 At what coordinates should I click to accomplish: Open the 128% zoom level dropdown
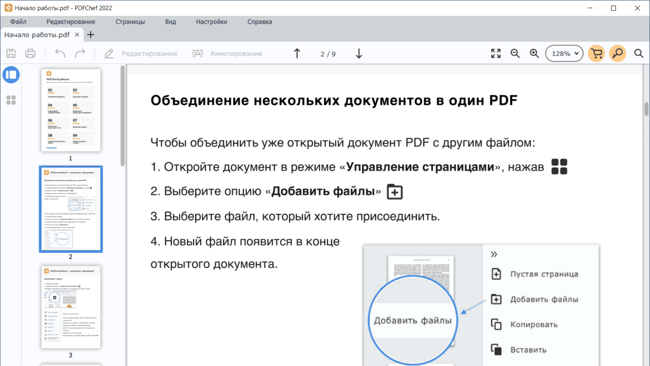[564, 53]
